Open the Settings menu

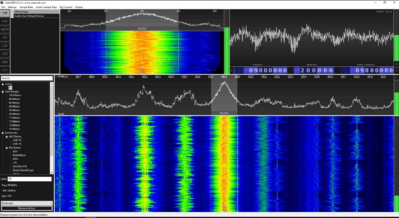coord(12,7)
